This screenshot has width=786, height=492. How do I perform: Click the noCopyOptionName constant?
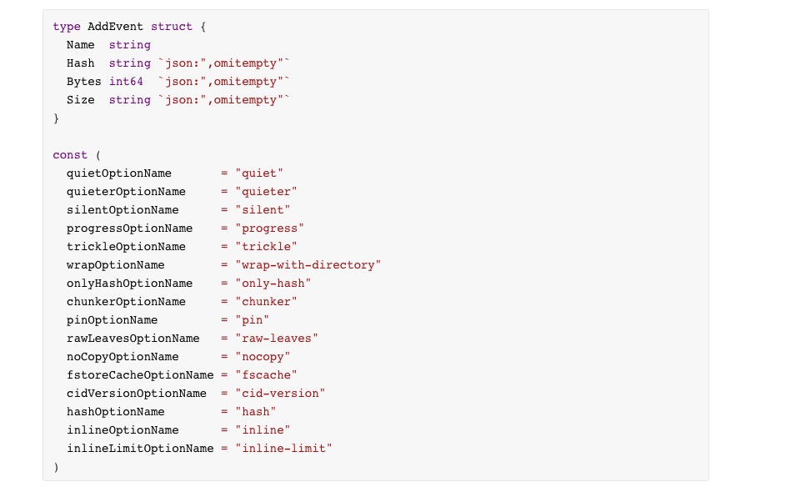pyautogui.click(x=123, y=357)
